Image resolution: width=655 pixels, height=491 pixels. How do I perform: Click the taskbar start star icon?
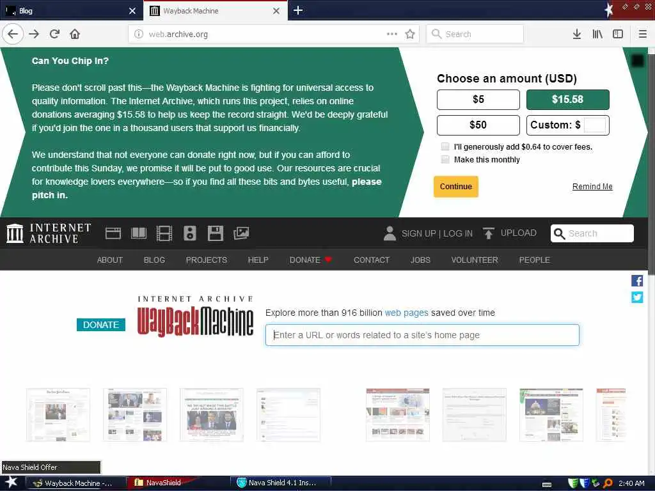coord(12,482)
